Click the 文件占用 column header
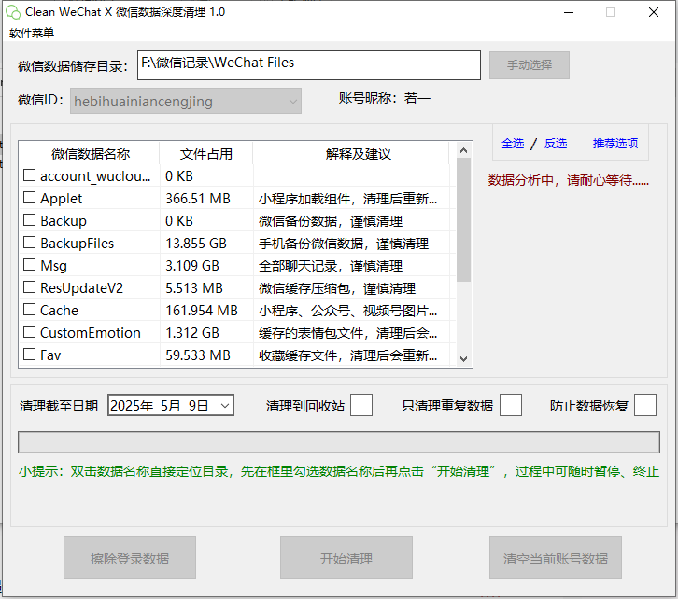 pos(205,154)
